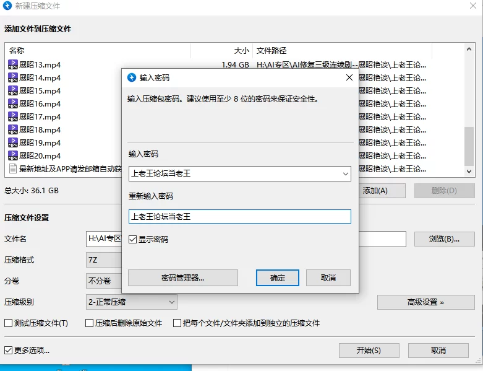The height and width of the screenshot is (371, 483).
Task: Enable 测试压缩文件(T) checkbox
Action: [8, 323]
